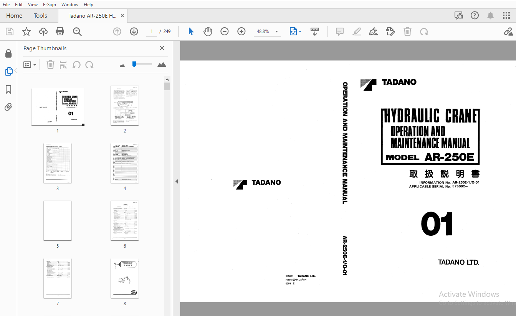Image resolution: width=516 pixels, height=316 pixels.
Task: Activate the selection arrow tool
Action: pyautogui.click(x=191, y=31)
